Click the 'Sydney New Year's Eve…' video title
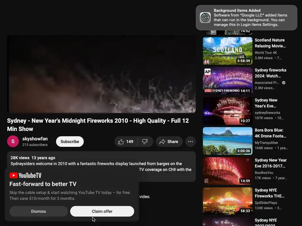 click(x=266, y=103)
